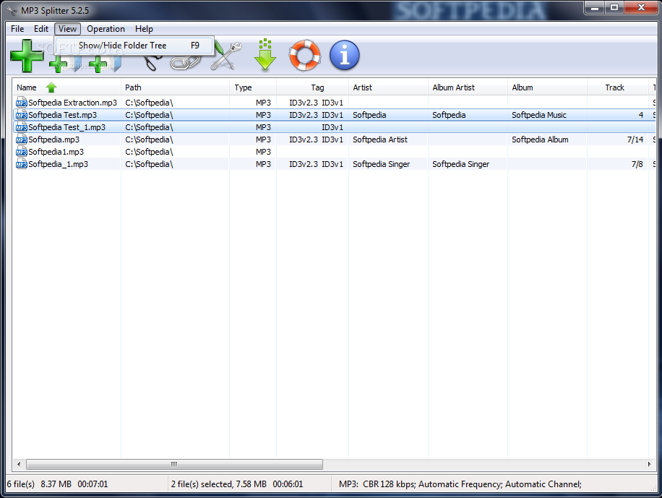Sort the list by the Album Artist column header

click(468, 87)
